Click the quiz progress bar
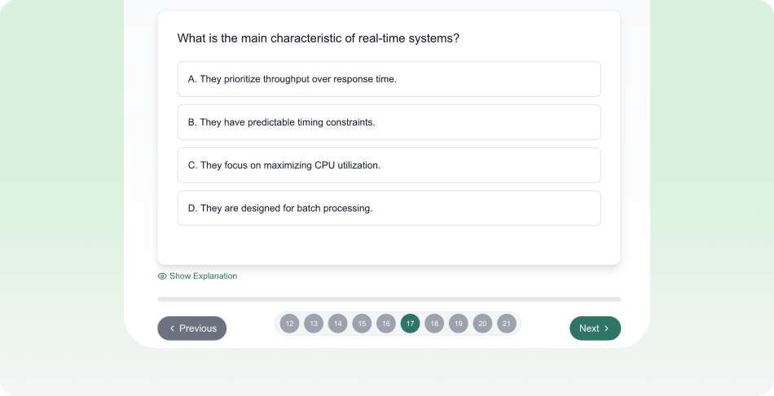The image size is (774, 396). (x=389, y=299)
